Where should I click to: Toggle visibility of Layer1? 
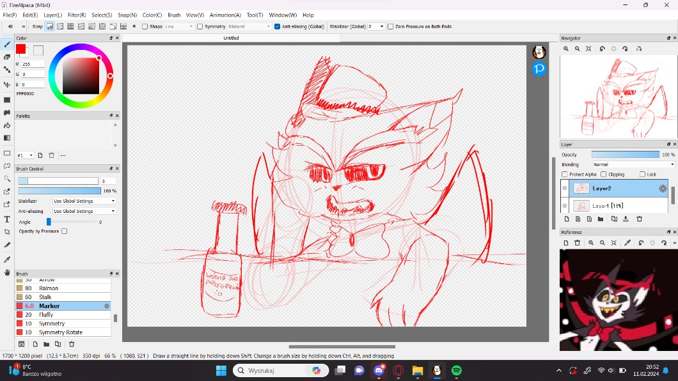(x=565, y=206)
